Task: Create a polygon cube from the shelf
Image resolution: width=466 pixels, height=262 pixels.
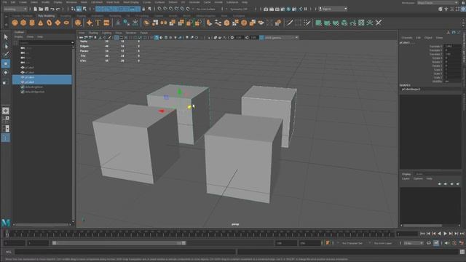Action: point(23,23)
